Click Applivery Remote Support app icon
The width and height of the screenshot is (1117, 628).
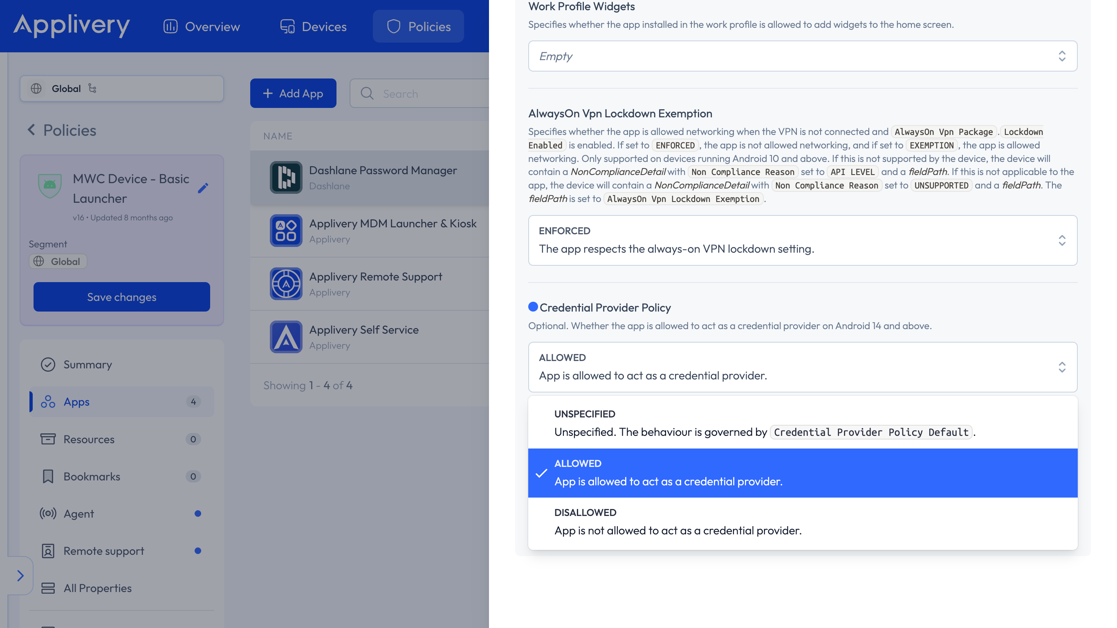(286, 284)
